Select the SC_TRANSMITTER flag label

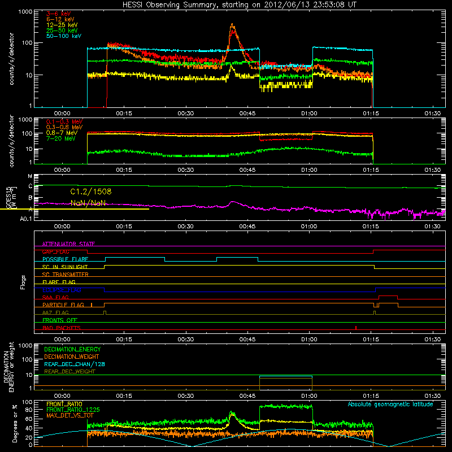pyautogui.click(x=66, y=275)
